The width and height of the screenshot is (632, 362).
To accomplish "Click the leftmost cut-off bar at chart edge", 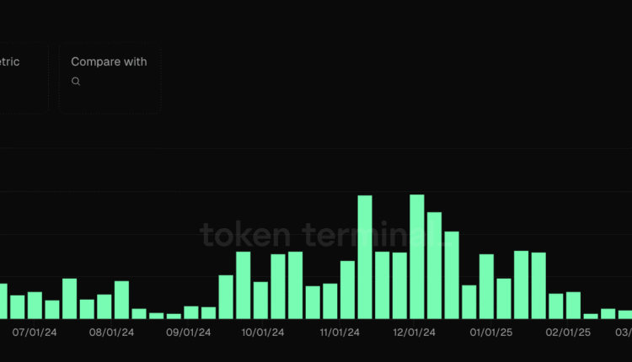I will point(3,301).
